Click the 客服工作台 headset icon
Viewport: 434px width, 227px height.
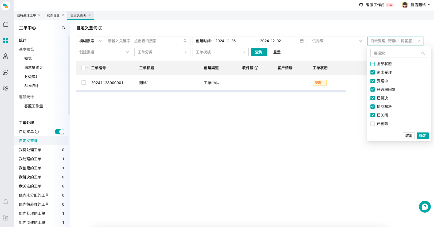tap(361, 5)
